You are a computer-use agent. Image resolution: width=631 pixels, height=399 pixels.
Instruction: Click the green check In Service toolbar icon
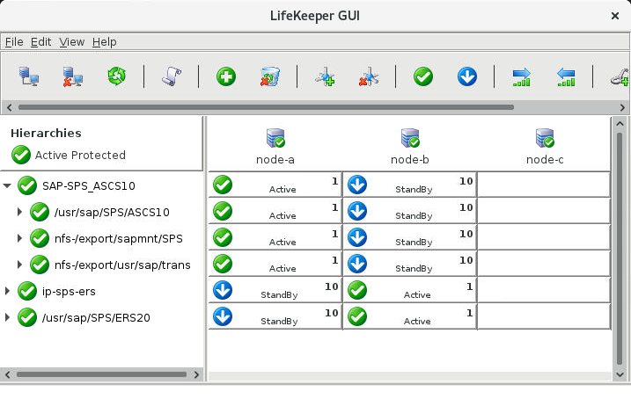click(x=423, y=76)
